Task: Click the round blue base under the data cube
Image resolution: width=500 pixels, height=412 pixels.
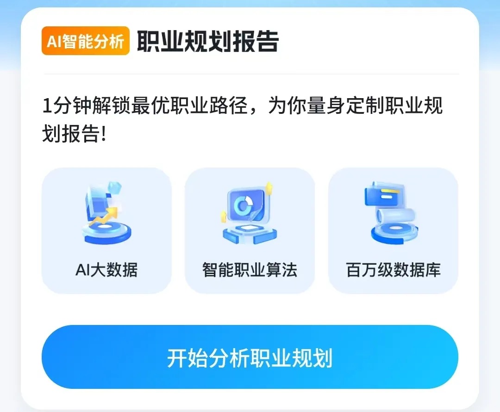Action: 106,233
